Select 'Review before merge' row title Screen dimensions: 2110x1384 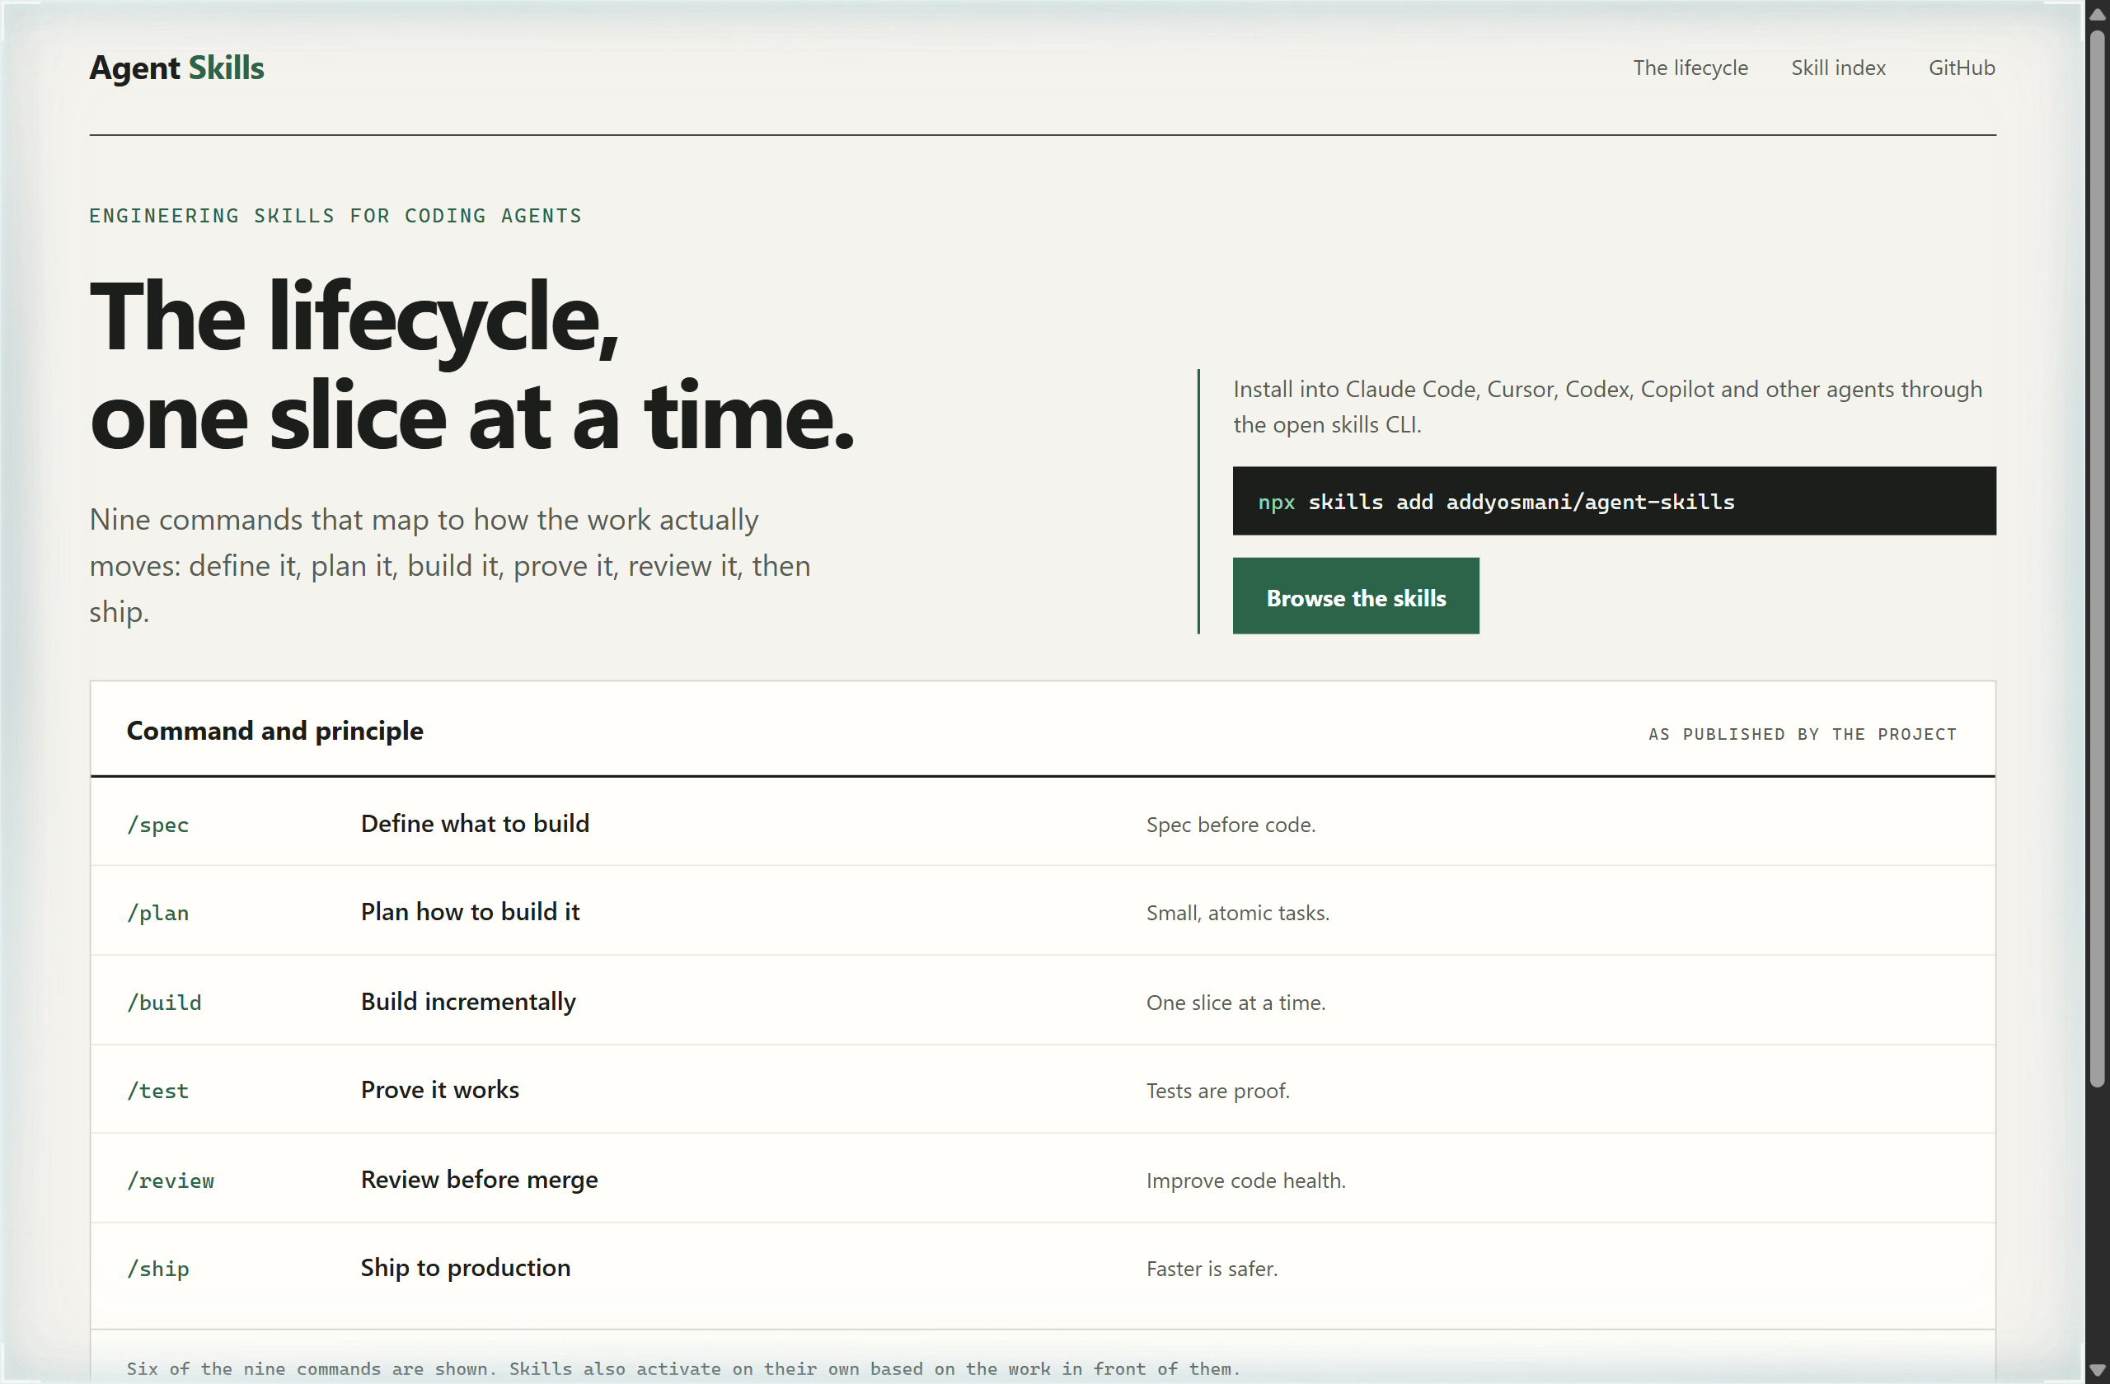coord(480,1181)
